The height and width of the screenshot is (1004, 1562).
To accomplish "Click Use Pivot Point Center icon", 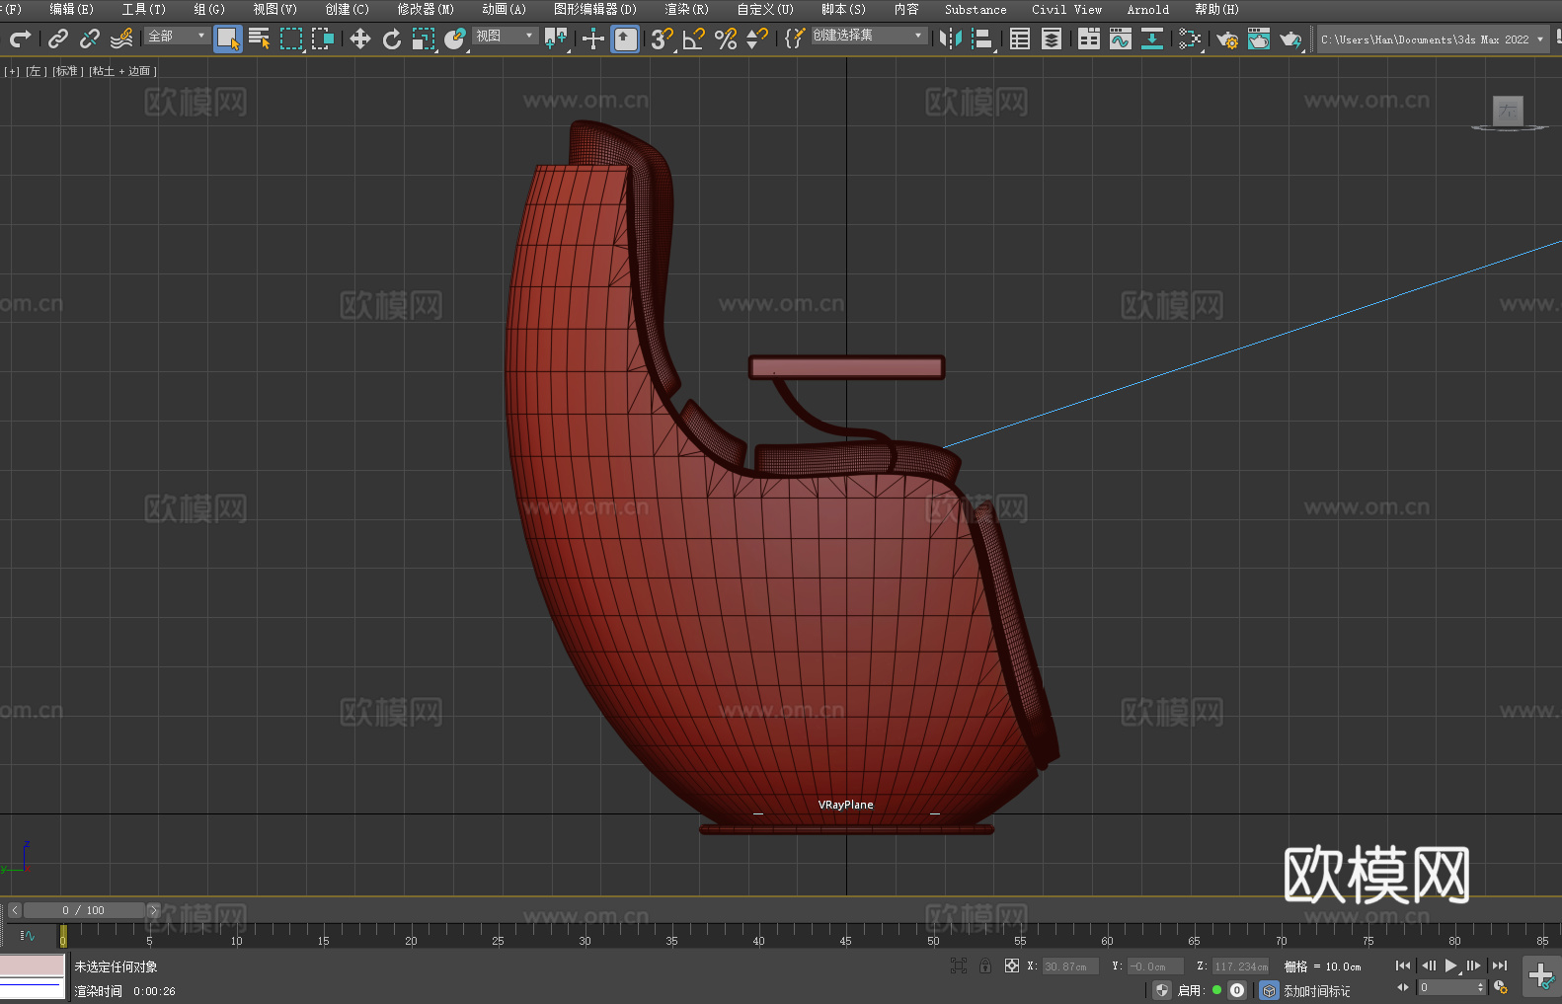I will (556, 39).
